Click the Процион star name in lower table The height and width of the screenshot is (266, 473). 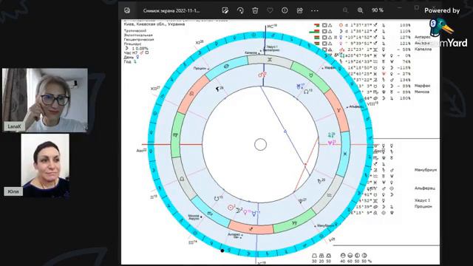pos(423,207)
